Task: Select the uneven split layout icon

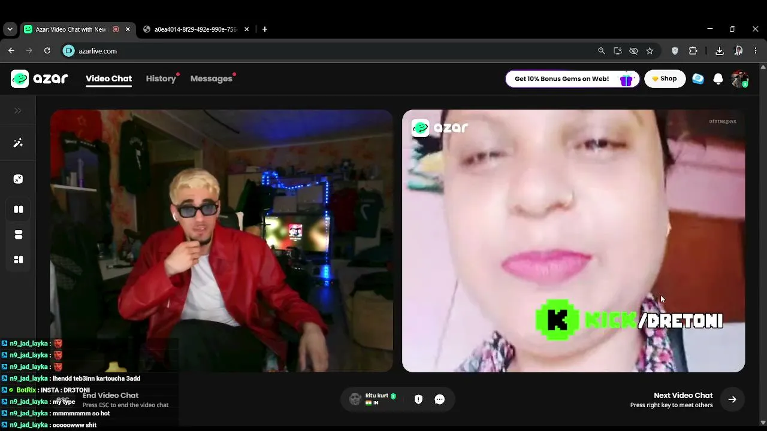Action: (x=19, y=260)
